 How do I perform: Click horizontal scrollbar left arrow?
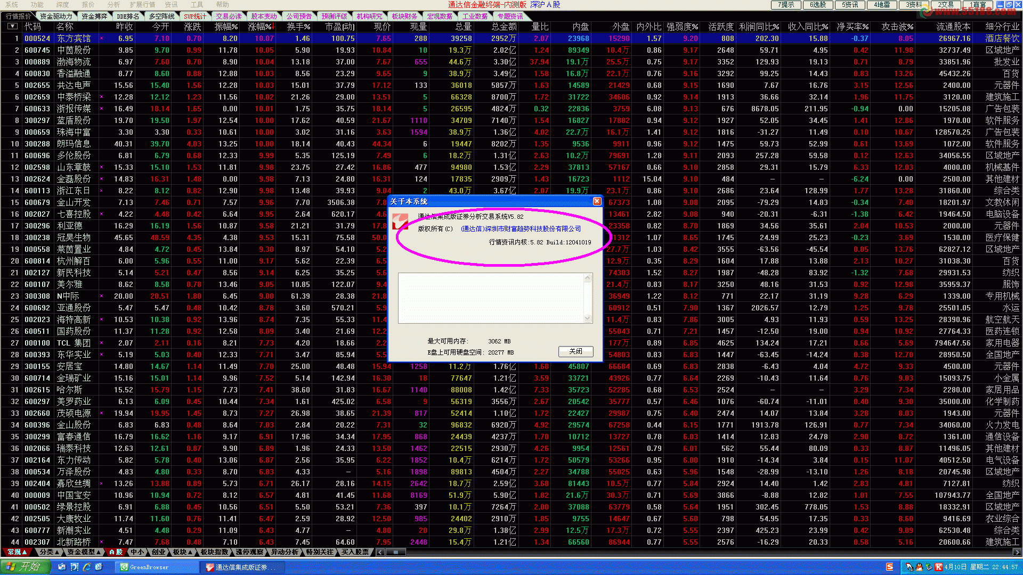[380, 552]
